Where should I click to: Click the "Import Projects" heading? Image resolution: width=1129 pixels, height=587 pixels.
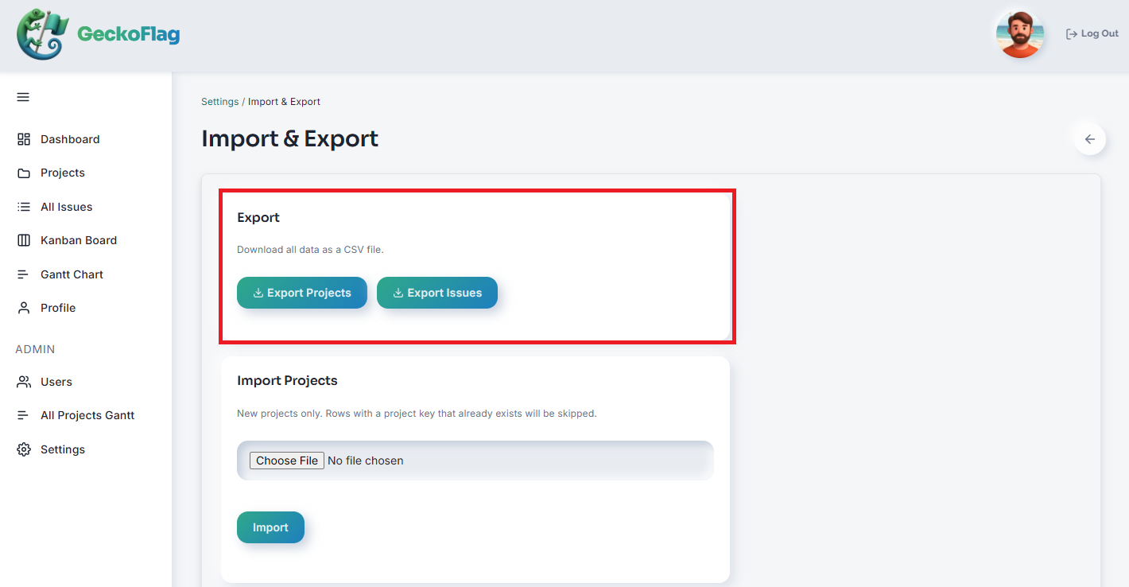287,380
